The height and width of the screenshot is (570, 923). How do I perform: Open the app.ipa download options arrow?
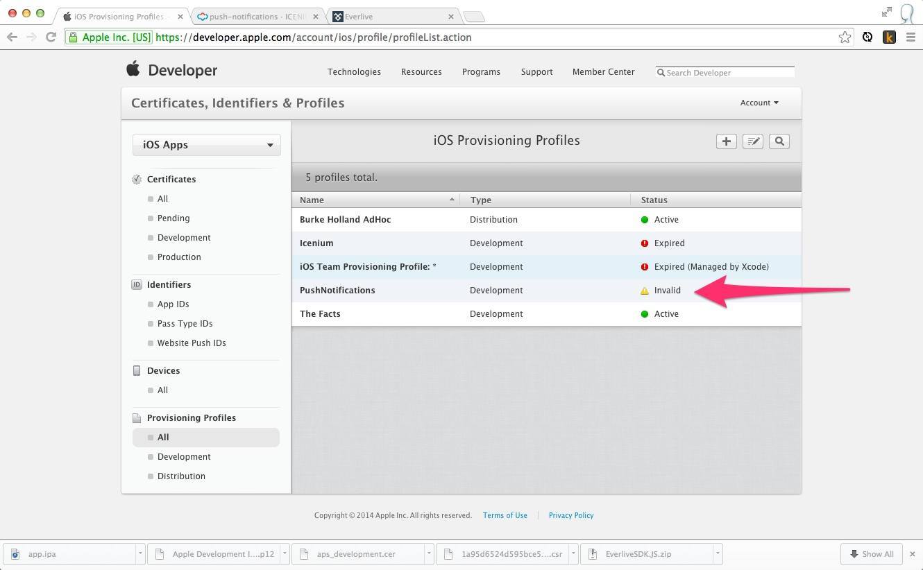[x=140, y=554]
